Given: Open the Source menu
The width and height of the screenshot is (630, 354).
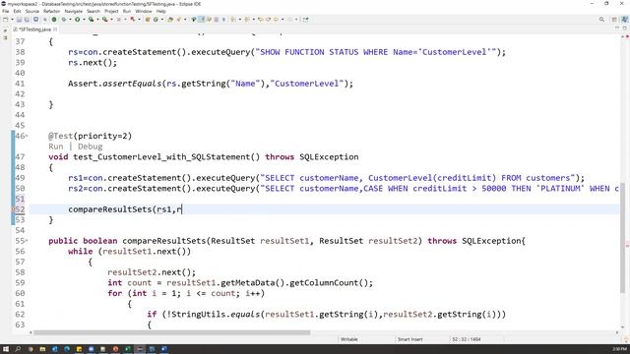Looking at the screenshot, I should 32,11.
